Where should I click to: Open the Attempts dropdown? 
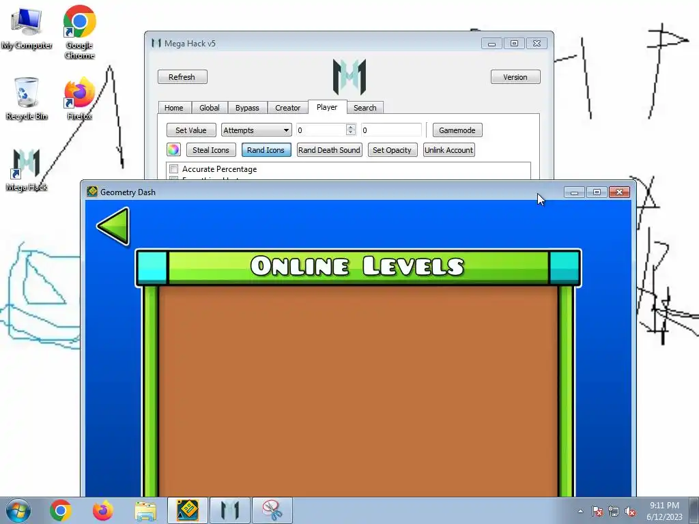coord(257,130)
